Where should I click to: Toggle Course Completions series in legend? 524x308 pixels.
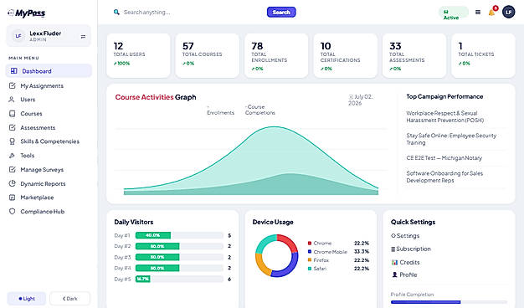point(259,110)
